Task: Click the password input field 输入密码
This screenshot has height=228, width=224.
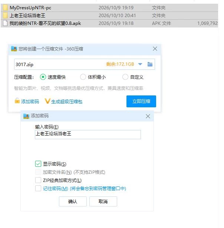Action: (88, 134)
